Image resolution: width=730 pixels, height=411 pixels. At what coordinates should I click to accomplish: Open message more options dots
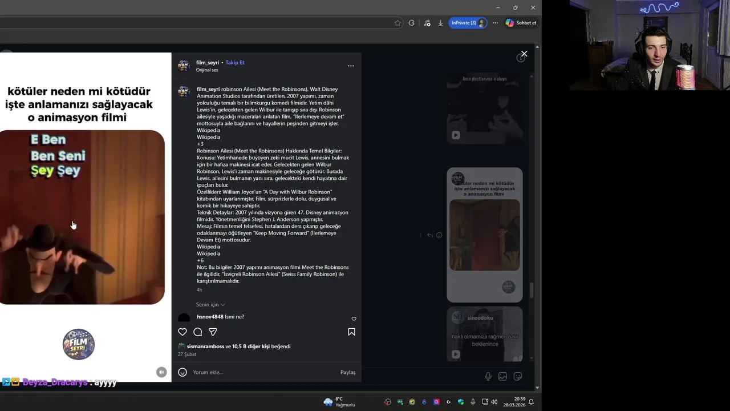pos(421,235)
